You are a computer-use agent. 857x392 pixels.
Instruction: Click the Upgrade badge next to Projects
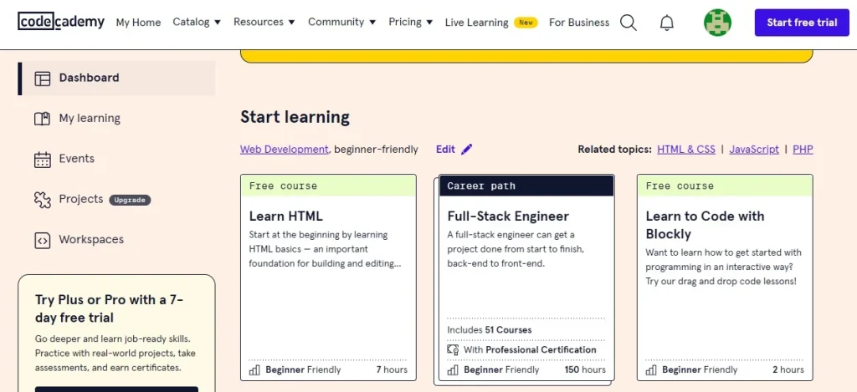[x=130, y=200]
